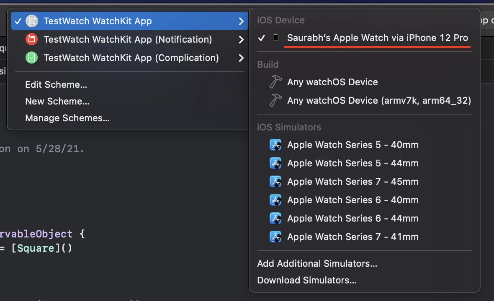Click the hammer icon for Any watchOS Device
The image size is (494, 301).
click(x=275, y=82)
